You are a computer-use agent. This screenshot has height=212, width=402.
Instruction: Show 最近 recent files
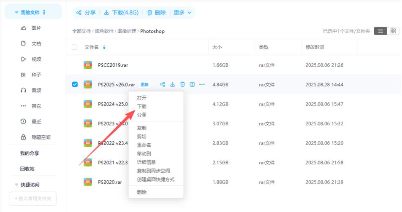(x=31, y=122)
